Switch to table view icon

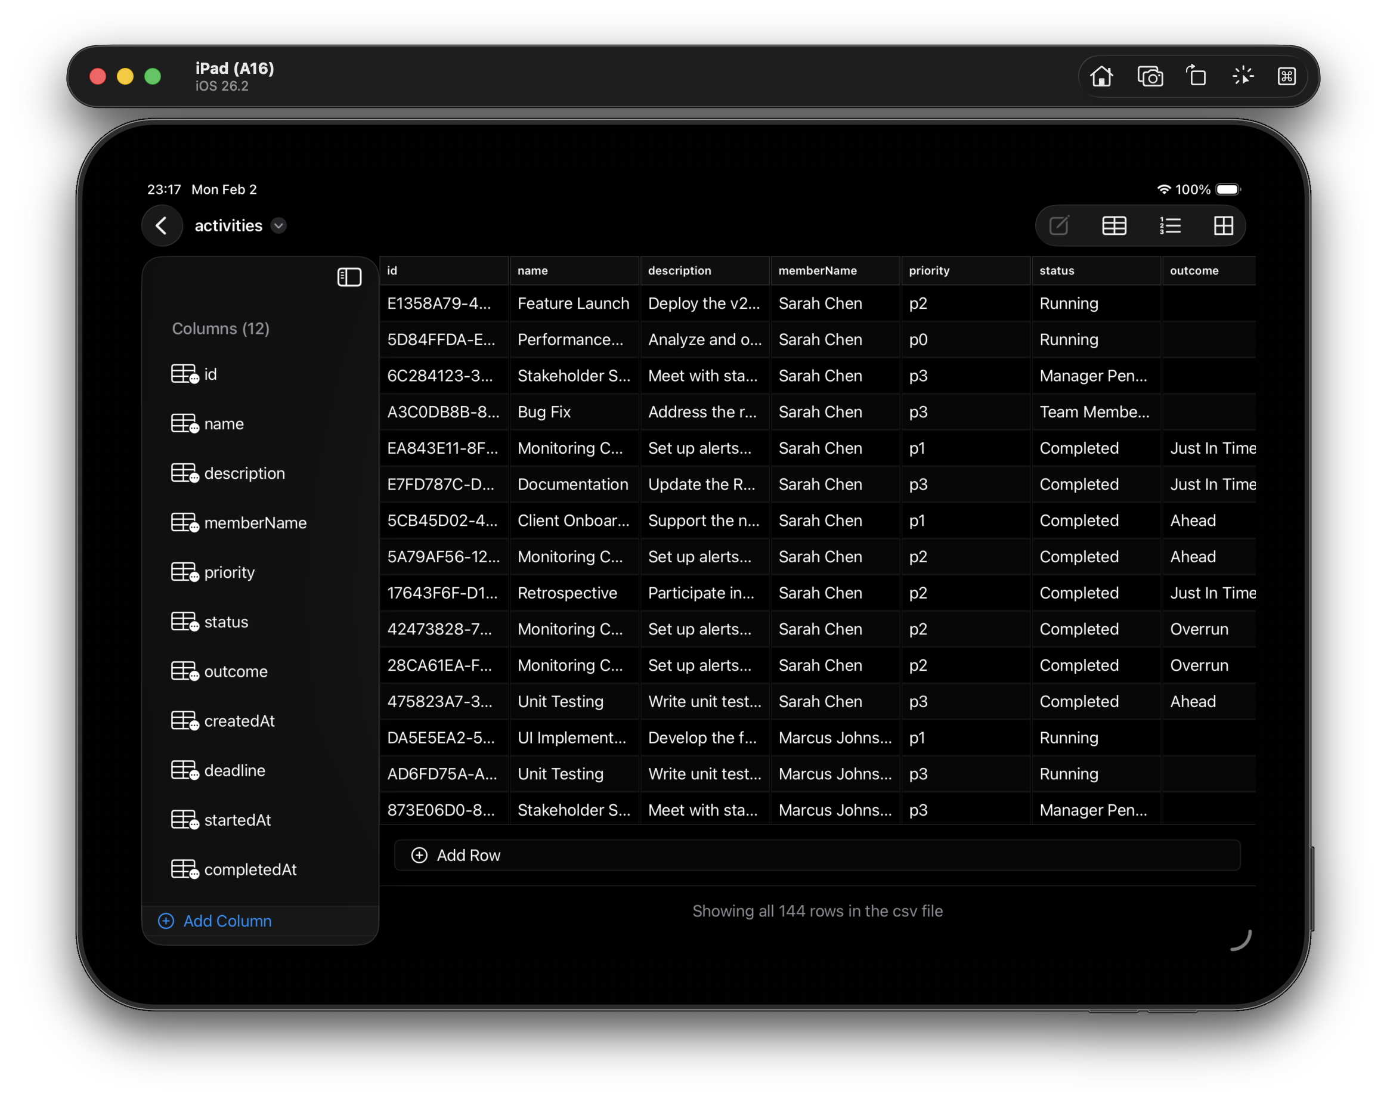tap(1113, 226)
